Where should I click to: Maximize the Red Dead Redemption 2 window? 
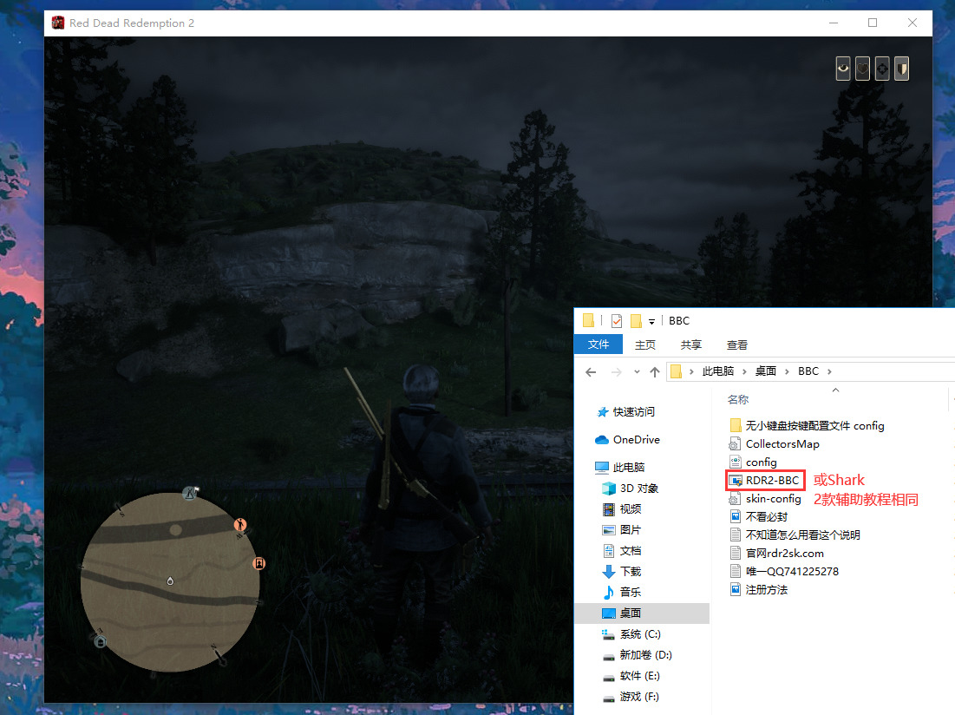pyautogui.click(x=873, y=23)
